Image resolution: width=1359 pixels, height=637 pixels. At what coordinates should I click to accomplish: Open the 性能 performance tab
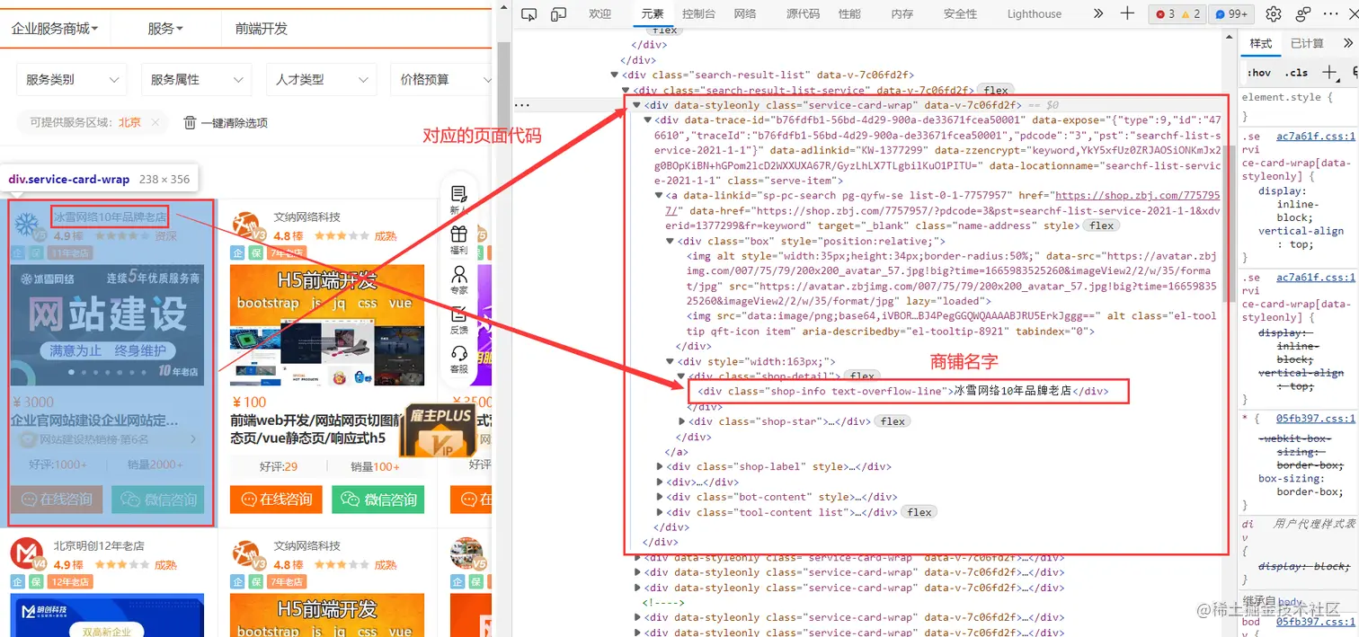[849, 13]
